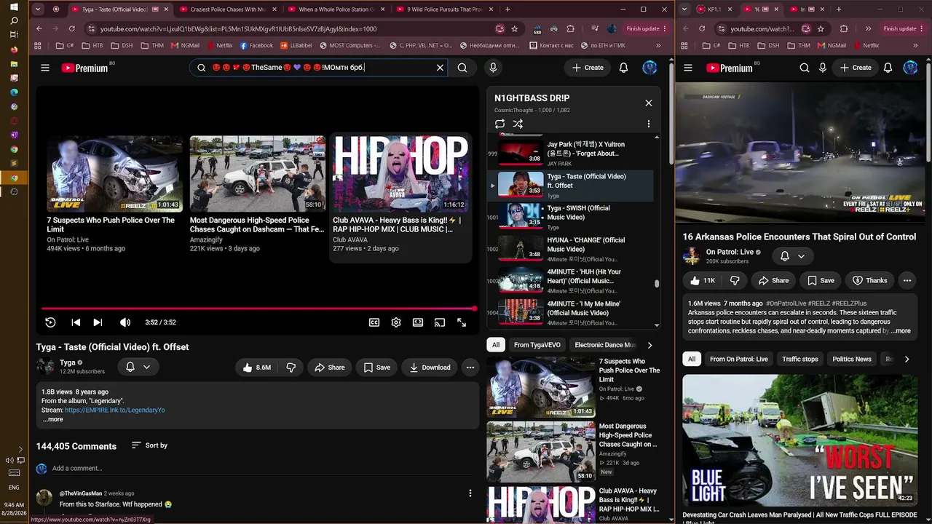Open notifications bell in left YouTube header
The width and height of the screenshot is (932, 524).
point(623,68)
